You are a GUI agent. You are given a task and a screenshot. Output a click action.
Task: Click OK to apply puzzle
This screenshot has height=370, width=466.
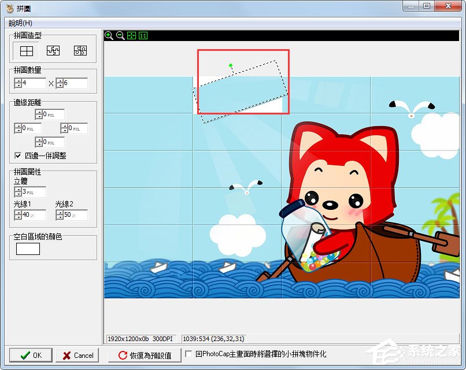pyautogui.click(x=31, y=355)
